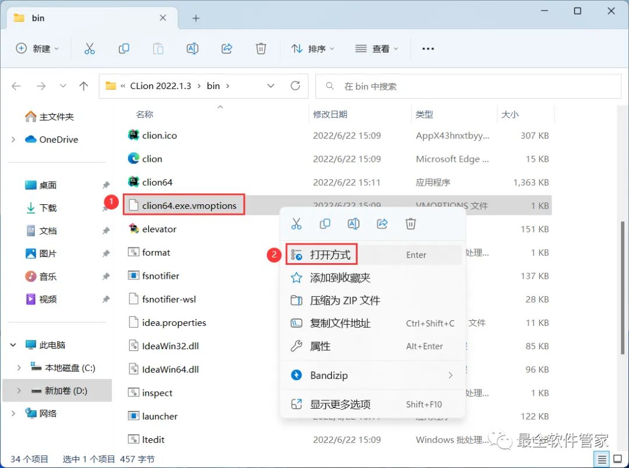Go forward using the right arrow

(x=41, y=86)
